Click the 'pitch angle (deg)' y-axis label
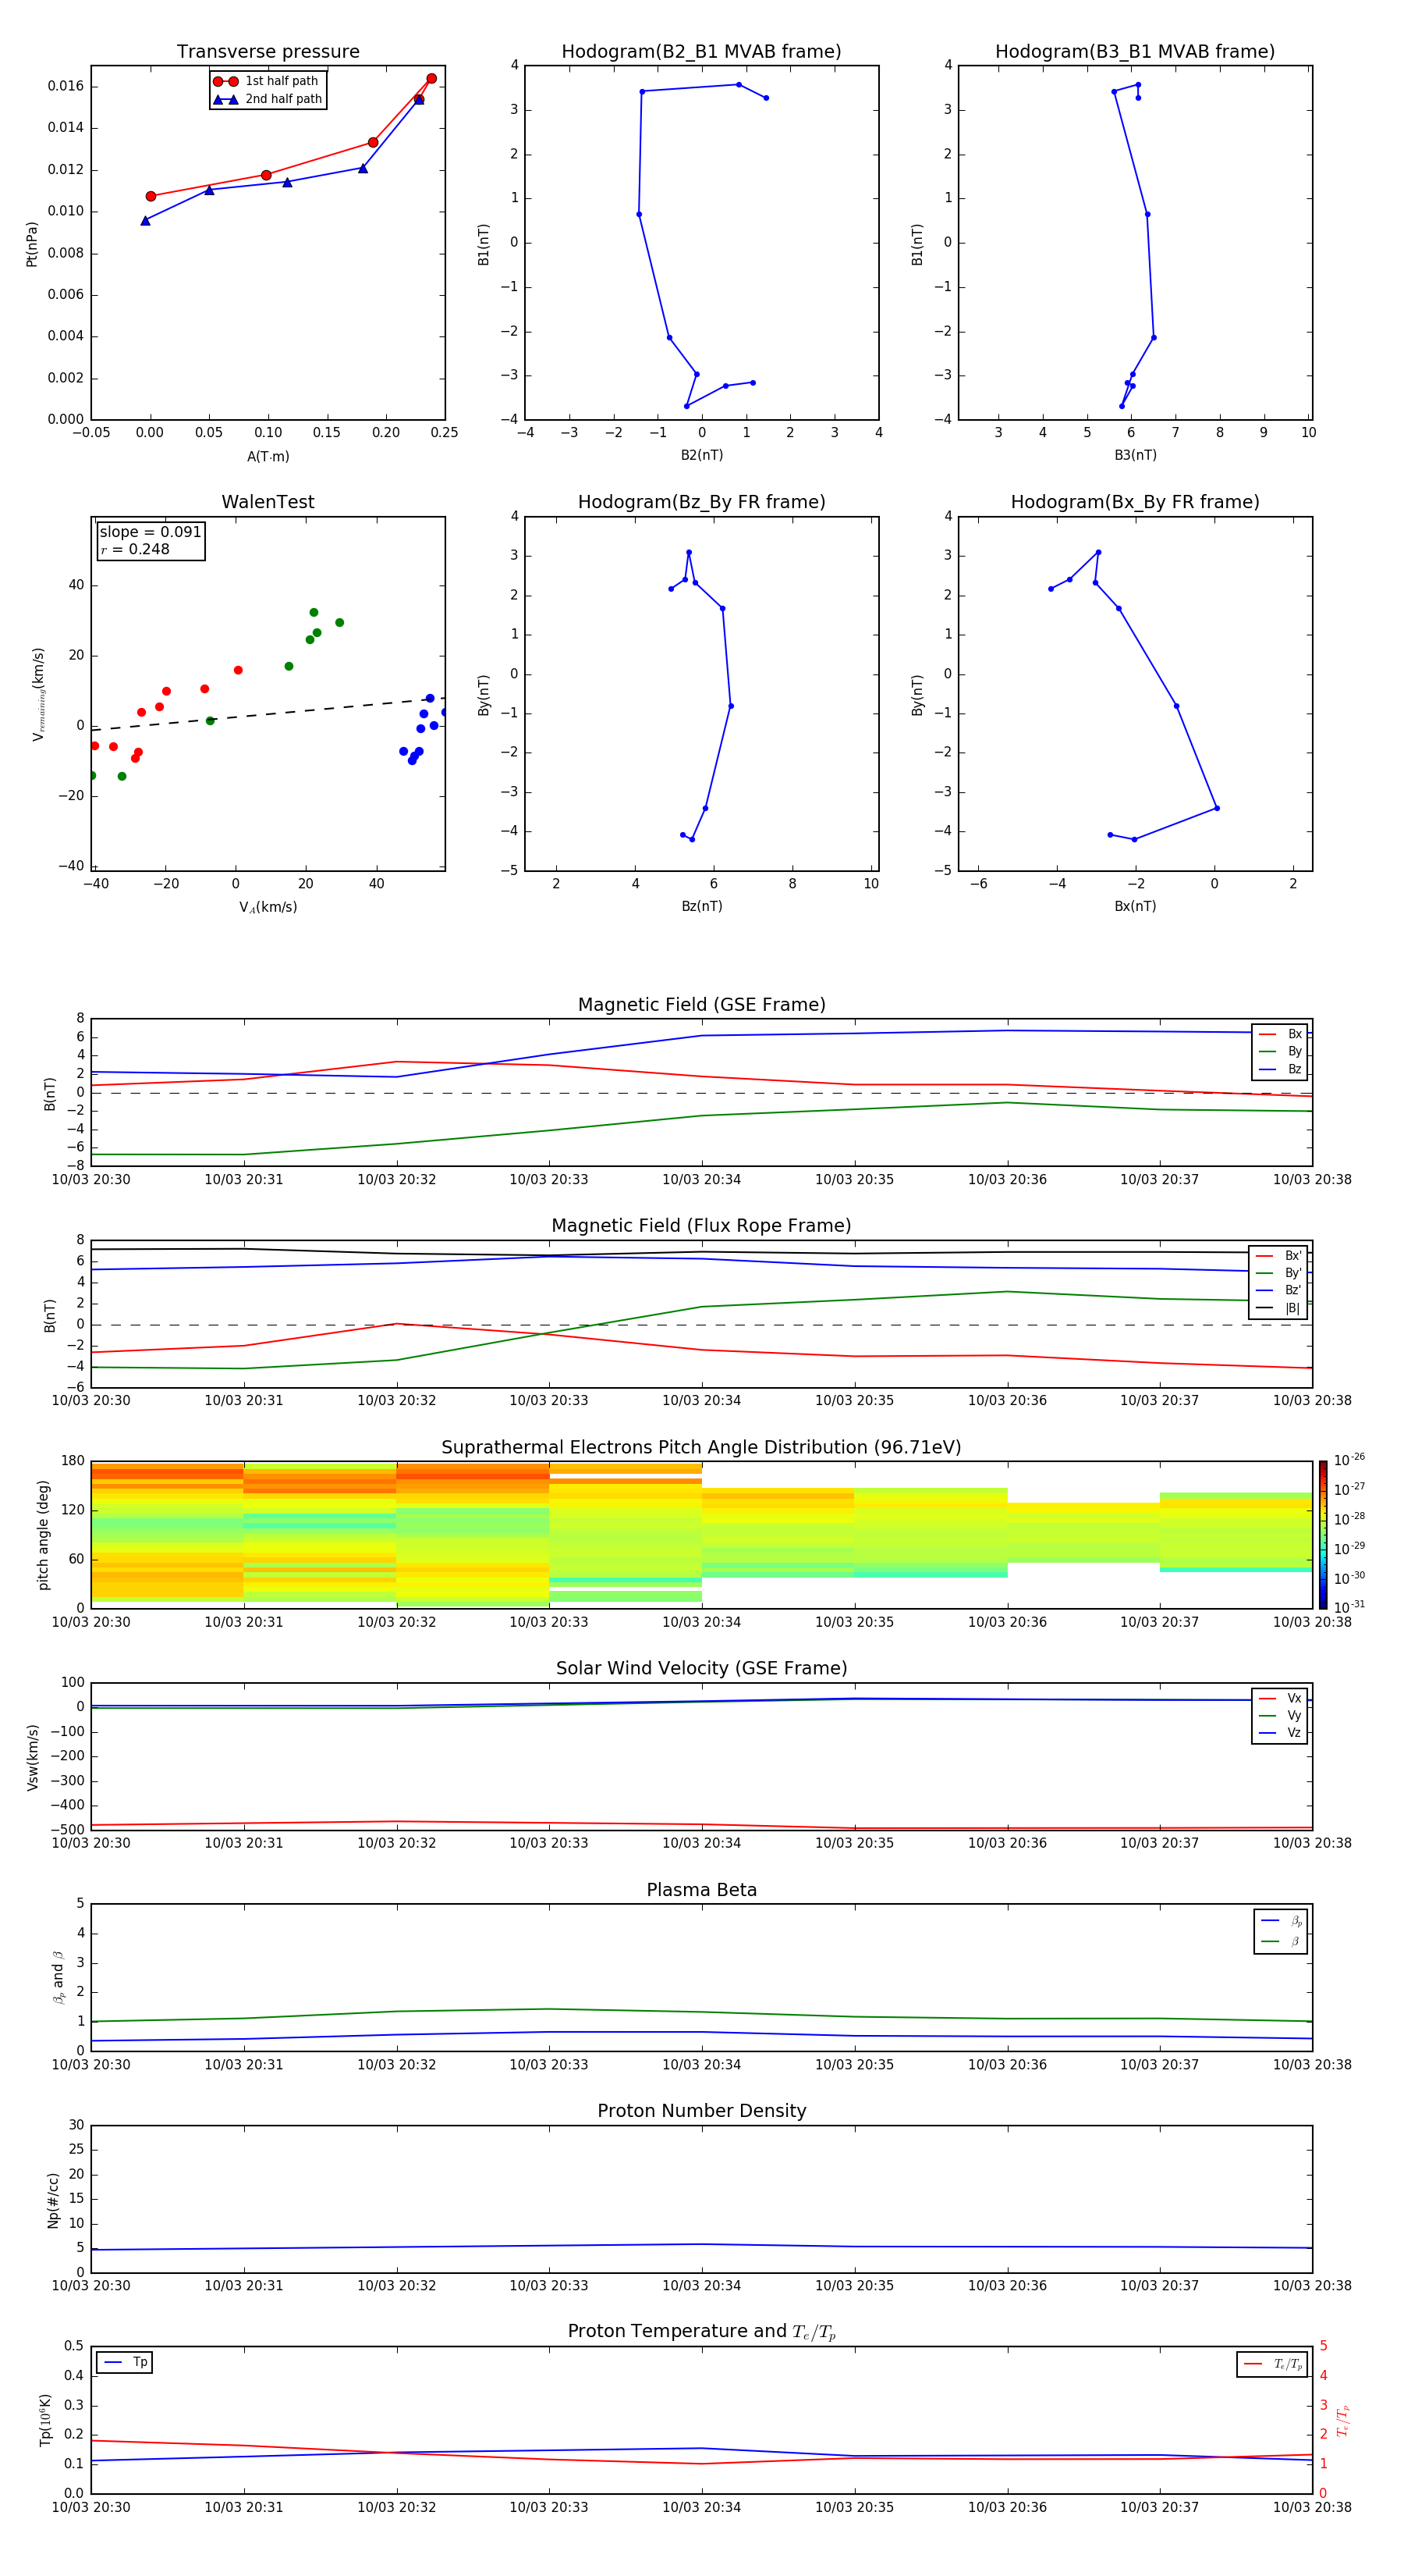 tap(43, 1535)
